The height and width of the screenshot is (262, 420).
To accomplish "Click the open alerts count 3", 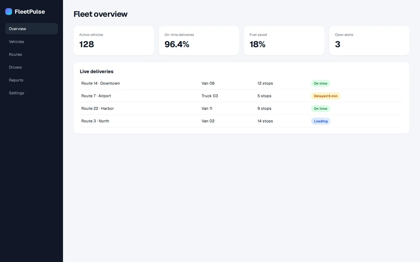I will click(337, 44).
